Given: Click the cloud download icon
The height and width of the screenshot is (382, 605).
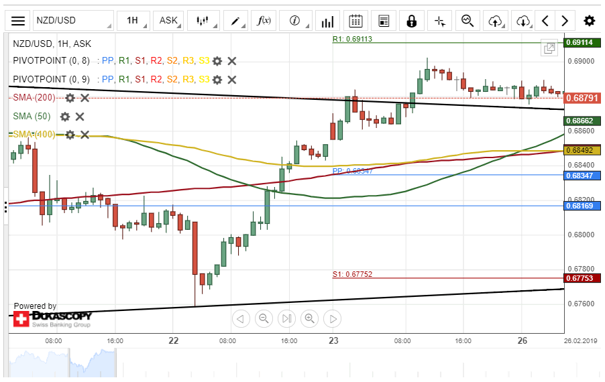Looking at the screenshot, I should (524, 21).
